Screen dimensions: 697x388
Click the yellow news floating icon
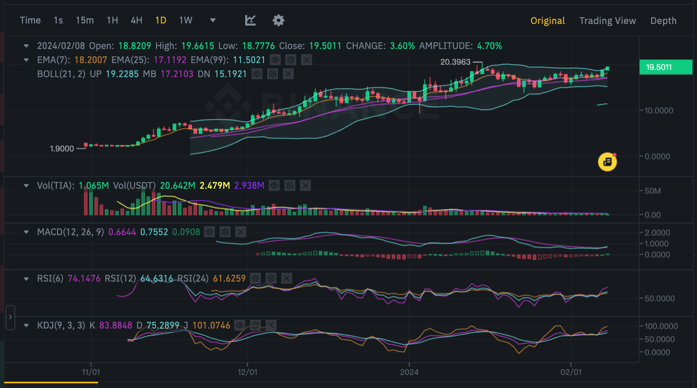[x=607, y=162]
